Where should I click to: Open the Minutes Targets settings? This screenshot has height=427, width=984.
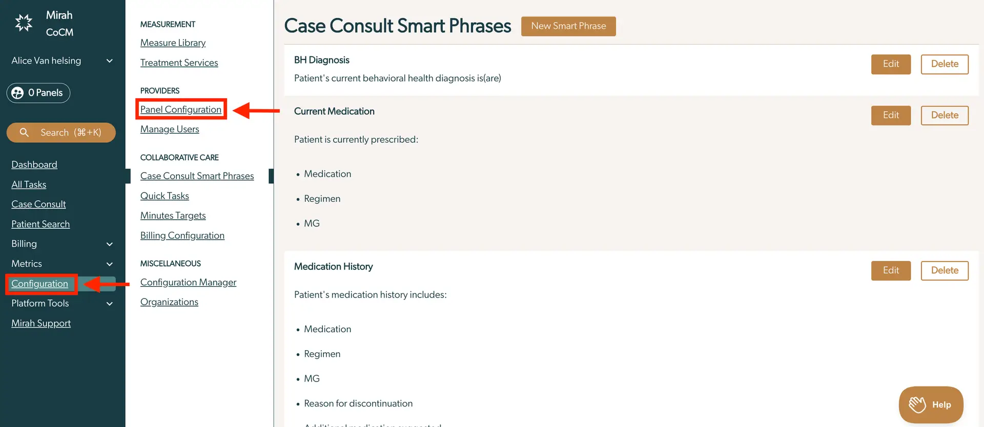click(173, 215)
